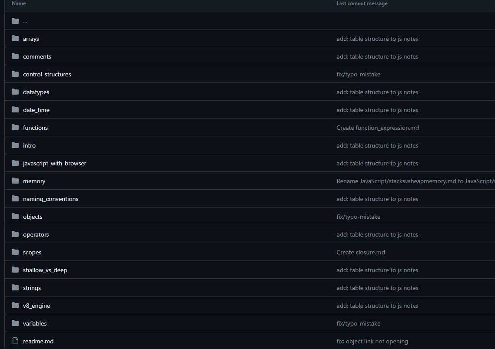Click the folder icon next to v8_engine
495x349 pixels.
(x=15, y=306)
